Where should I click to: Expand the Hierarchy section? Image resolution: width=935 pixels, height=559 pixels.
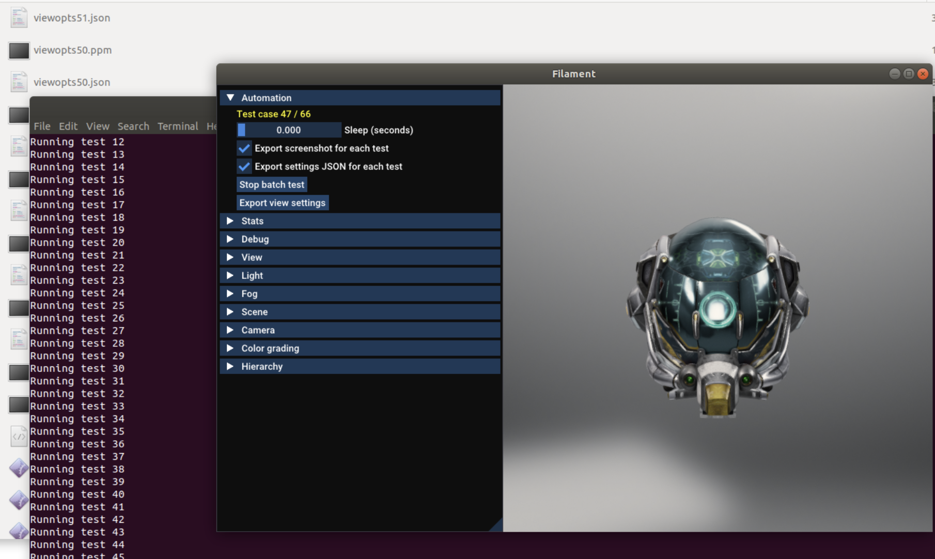360,366
